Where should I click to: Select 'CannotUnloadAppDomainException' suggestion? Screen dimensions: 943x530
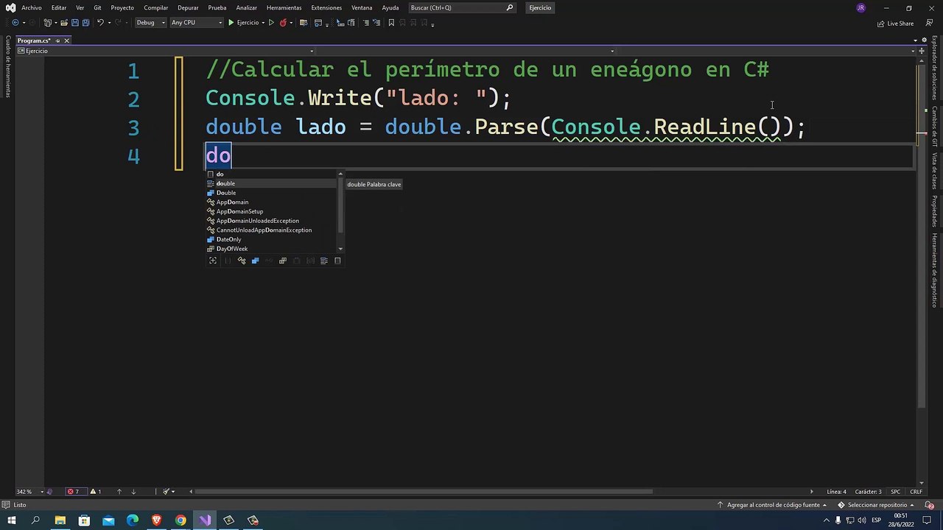(x=271, y=230)
